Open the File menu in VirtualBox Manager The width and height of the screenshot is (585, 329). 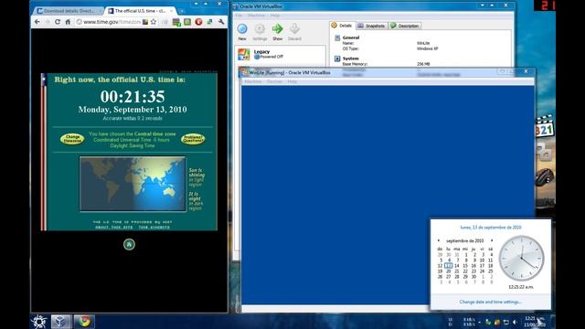click(x=239, y=16)
